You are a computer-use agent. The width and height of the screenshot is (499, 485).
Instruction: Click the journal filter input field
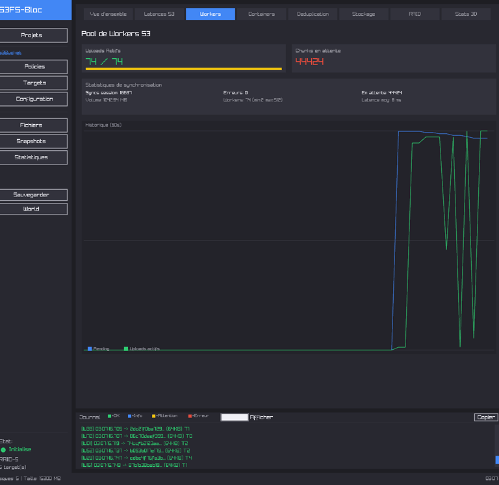[x=234, y=417]
